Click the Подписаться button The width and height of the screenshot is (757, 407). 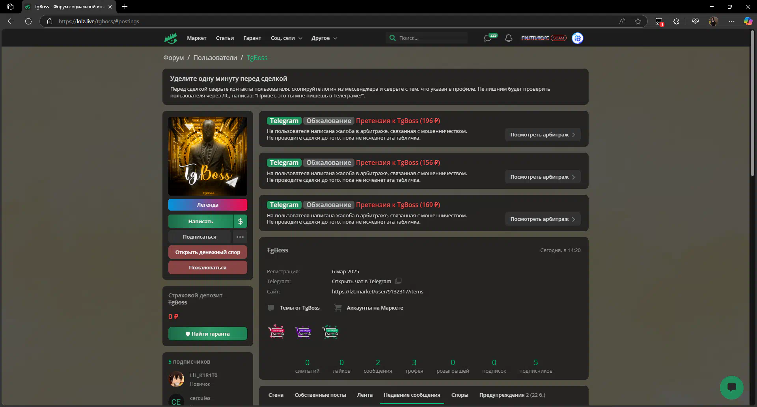click(x=200, y=237)
